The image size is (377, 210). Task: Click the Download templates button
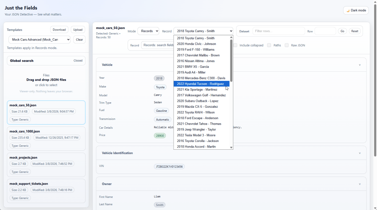coord(59,30)
